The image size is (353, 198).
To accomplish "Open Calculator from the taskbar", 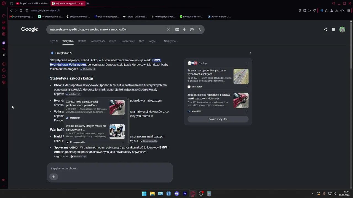I will (x=209, y=194).
